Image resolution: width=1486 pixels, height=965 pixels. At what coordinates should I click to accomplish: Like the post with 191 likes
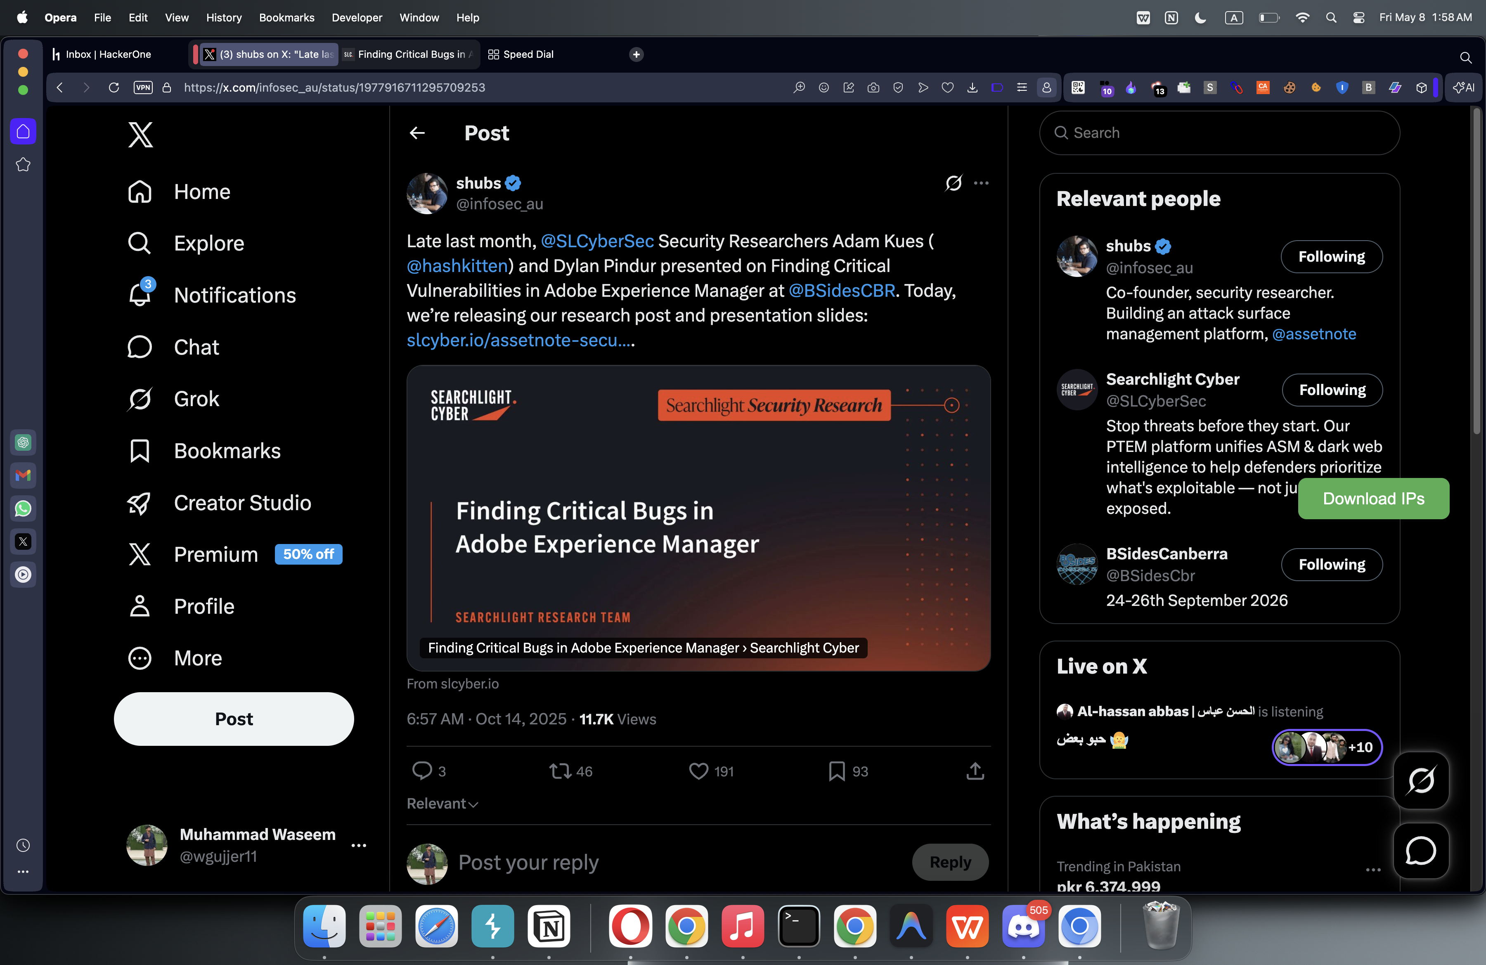coord(711,771)
